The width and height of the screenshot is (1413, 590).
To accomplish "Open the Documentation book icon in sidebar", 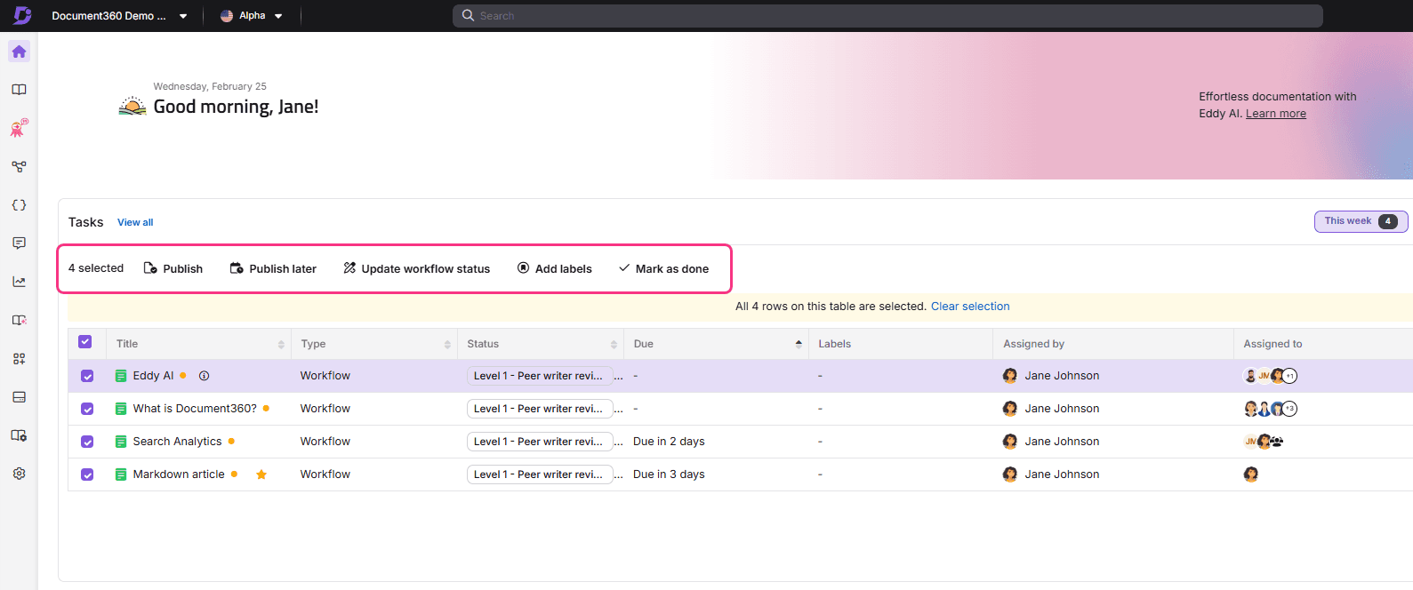I will click(19, 90).
